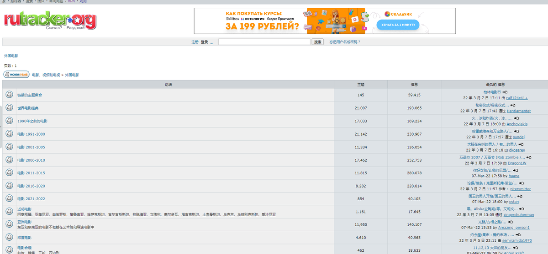Open user profile ralf124c41+
The width and height of the screenshot is (548, 254).
pos(517,98)
